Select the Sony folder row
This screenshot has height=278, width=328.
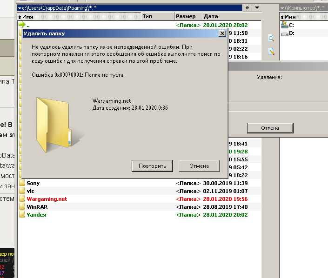click(139, 183)
